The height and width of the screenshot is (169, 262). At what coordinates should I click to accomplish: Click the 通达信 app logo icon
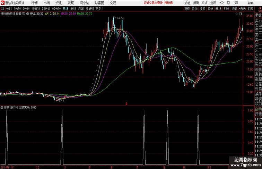pyautogui.click(x=2, y=3)
